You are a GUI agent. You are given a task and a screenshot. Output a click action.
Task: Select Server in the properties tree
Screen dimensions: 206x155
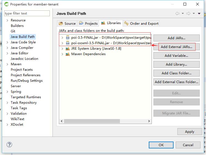(16, 86)
